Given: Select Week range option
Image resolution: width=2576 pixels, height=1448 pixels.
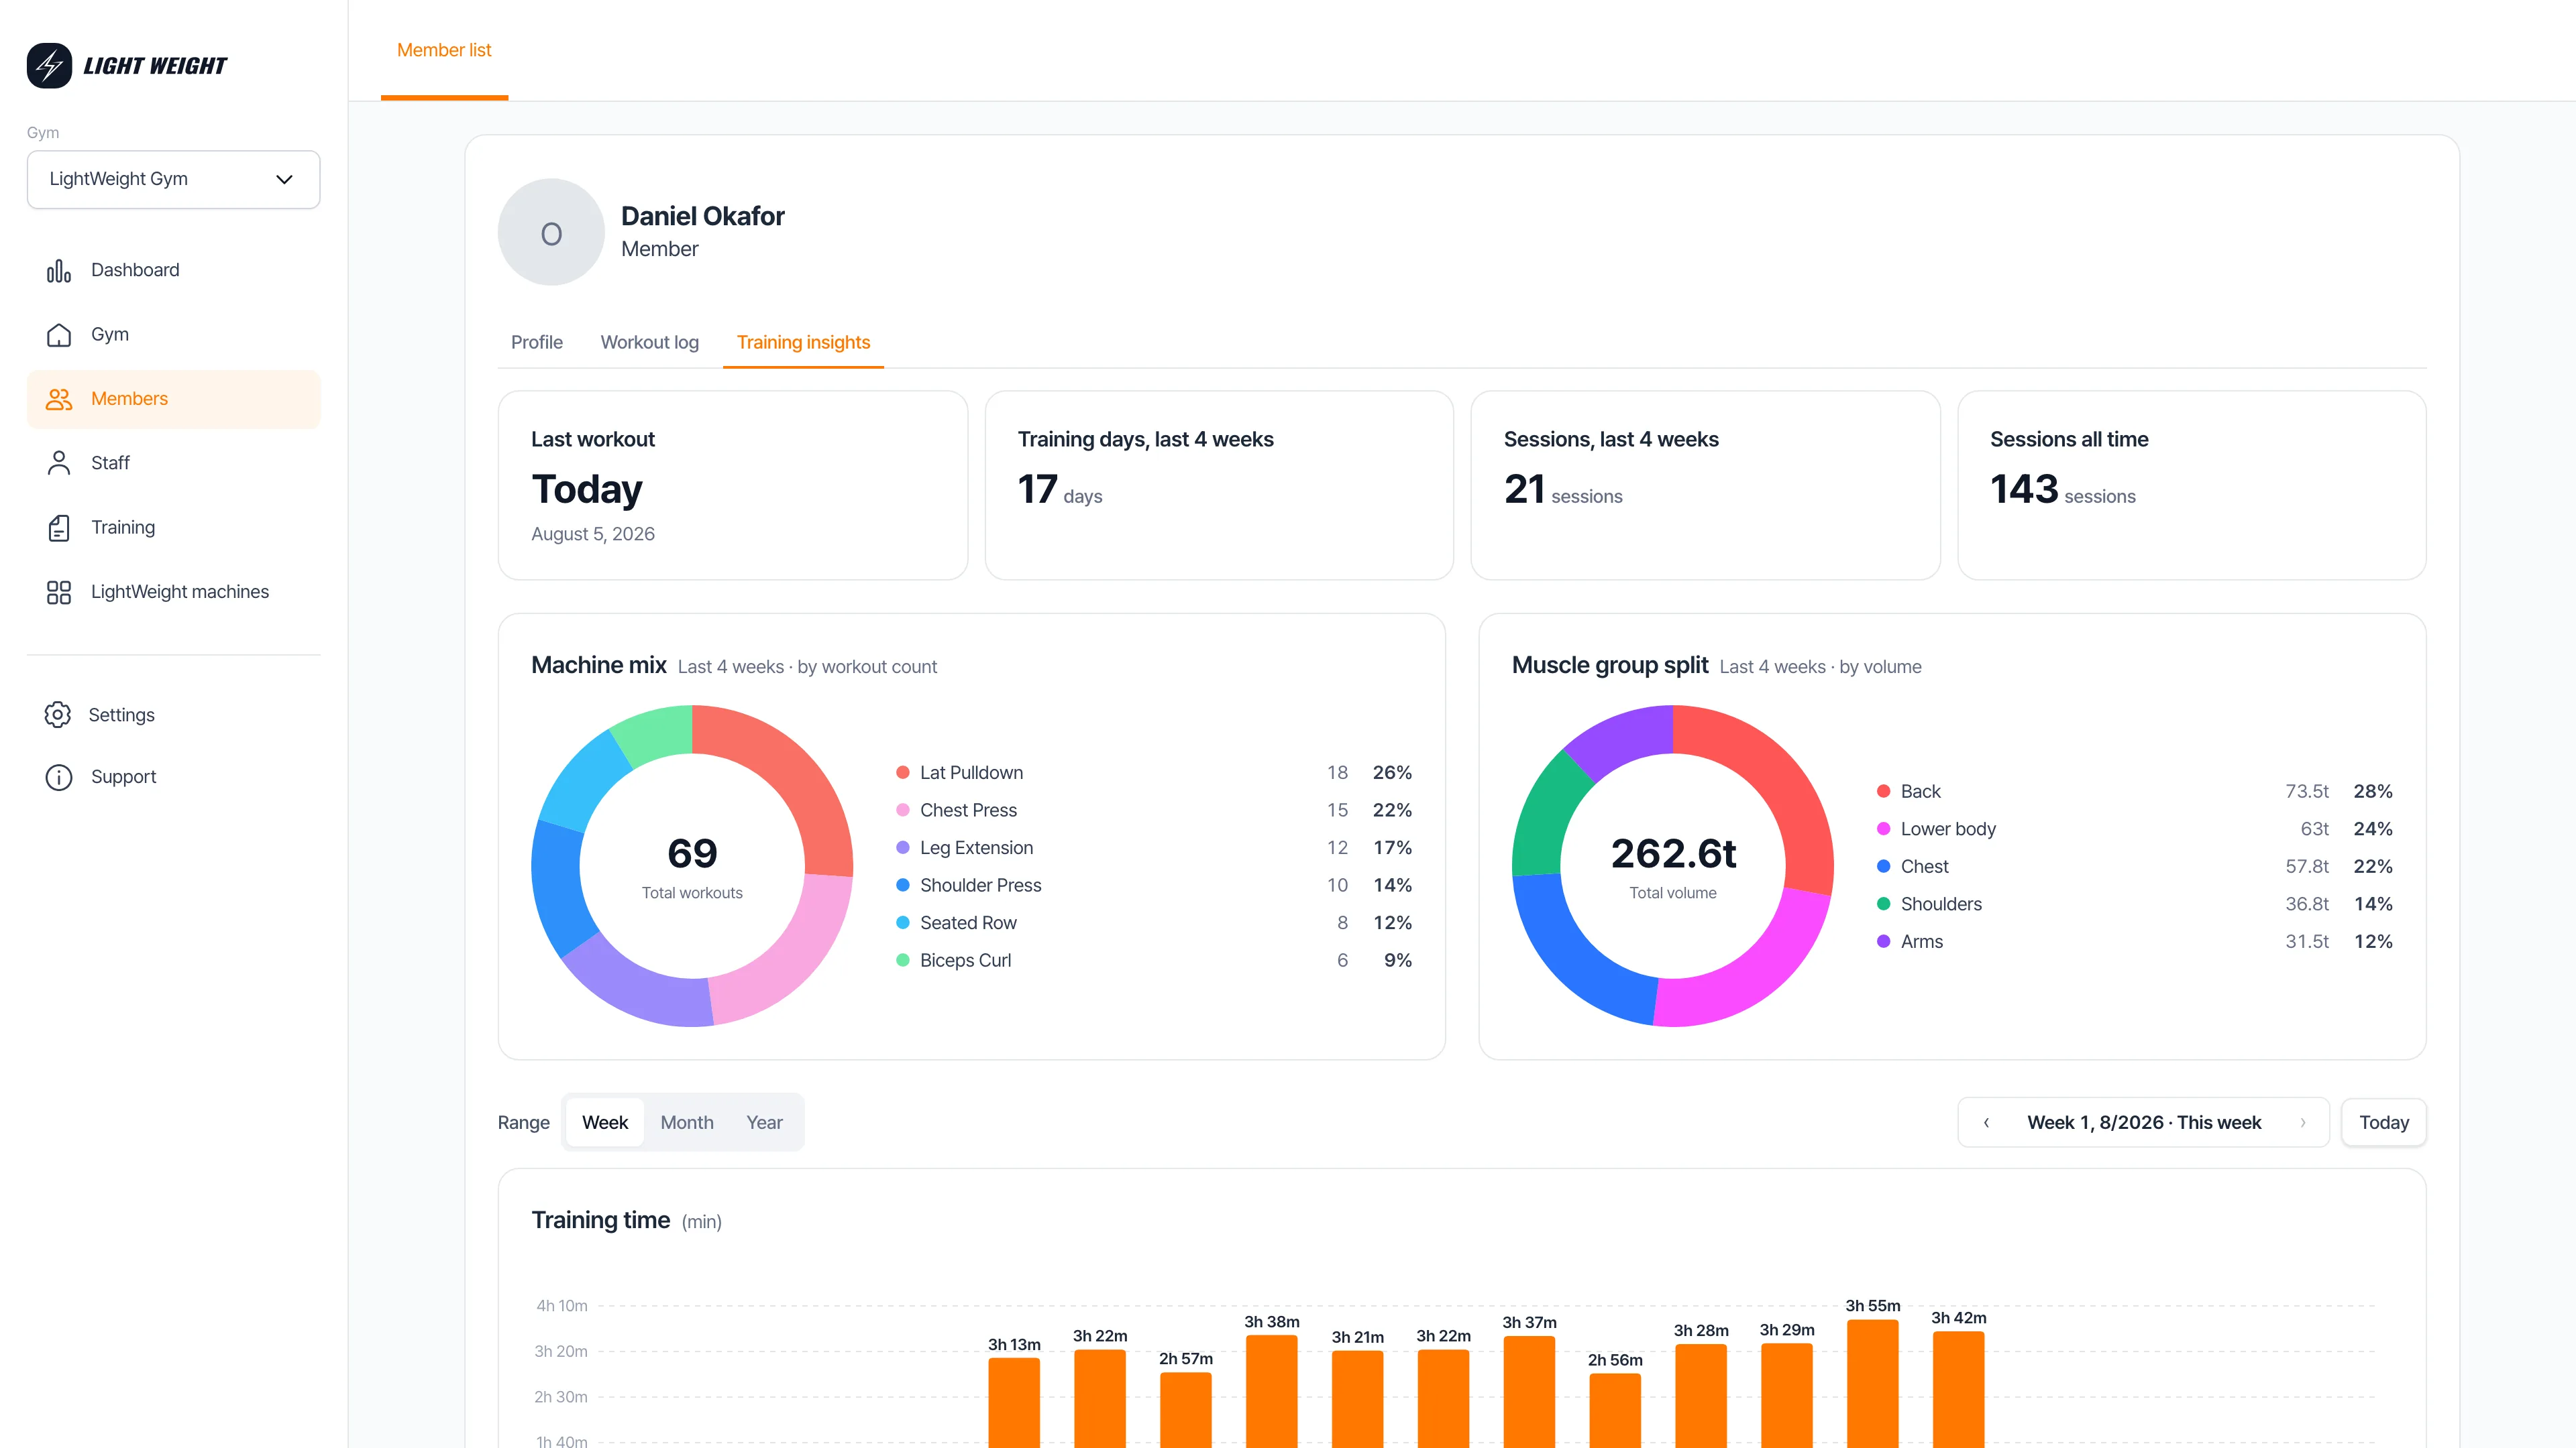Looking at the screenshot, I should pyautogui.click(x=605, y=1122).
